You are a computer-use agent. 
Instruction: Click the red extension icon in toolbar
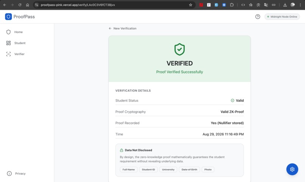[201, 5]
